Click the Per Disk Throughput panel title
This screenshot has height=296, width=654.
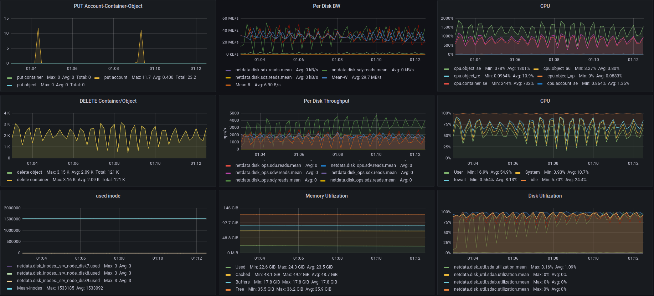click(x=326, y=101)
